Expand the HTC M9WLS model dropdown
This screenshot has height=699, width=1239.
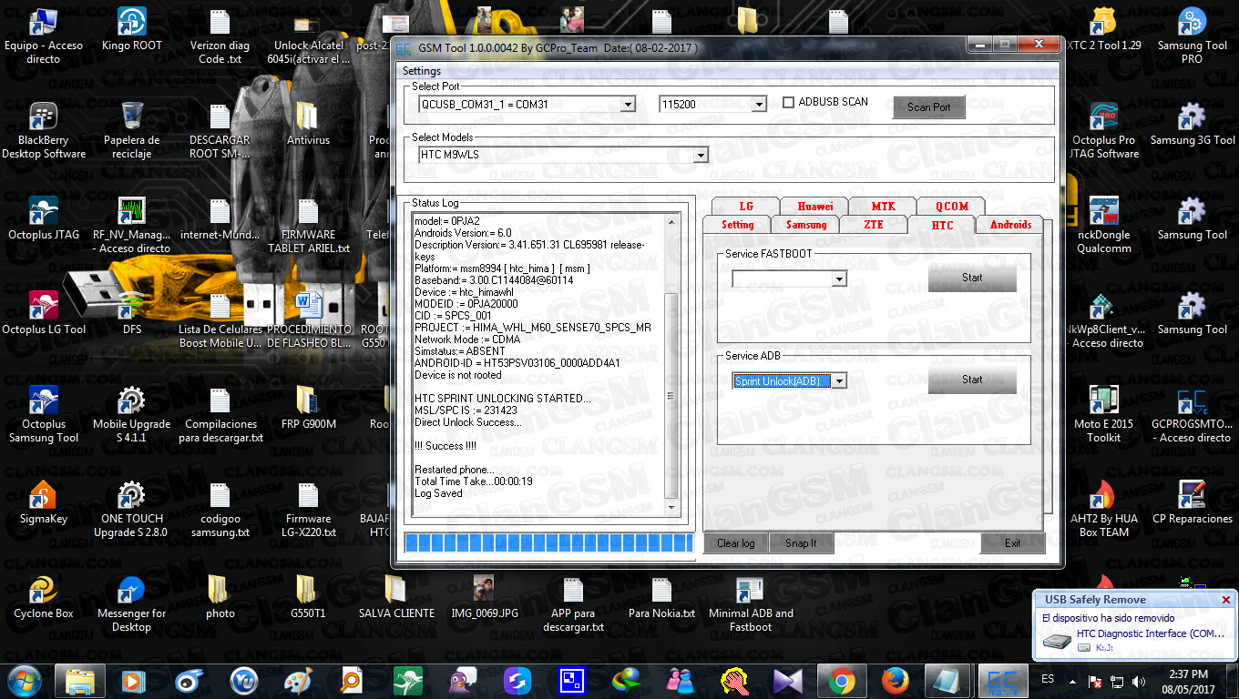point(701,156)
